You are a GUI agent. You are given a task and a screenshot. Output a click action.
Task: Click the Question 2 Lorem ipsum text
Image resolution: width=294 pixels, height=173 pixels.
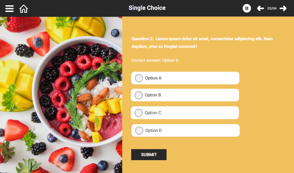point(202,43)
